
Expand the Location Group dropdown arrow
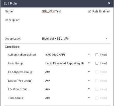(x=89, y=89)
